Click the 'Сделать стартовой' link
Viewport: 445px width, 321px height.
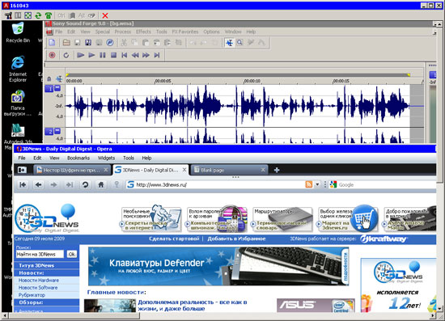tap(174, 239)
